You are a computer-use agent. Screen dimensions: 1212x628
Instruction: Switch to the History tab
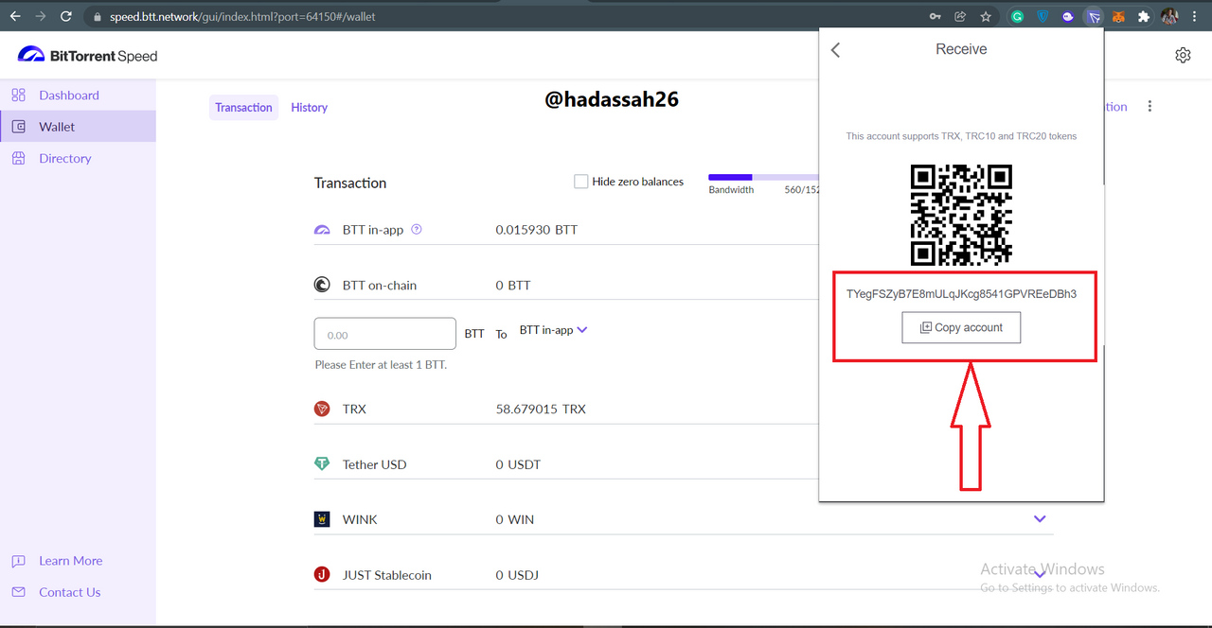click(309, 108)
